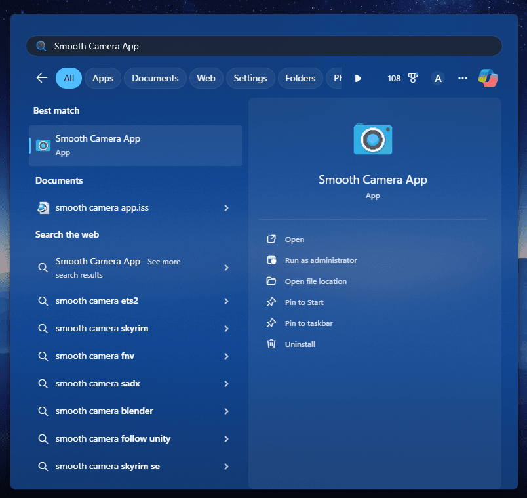Click the Run as administrator shield icon
Viewport: 527px width, 498px height.
[x=271, y=260]
